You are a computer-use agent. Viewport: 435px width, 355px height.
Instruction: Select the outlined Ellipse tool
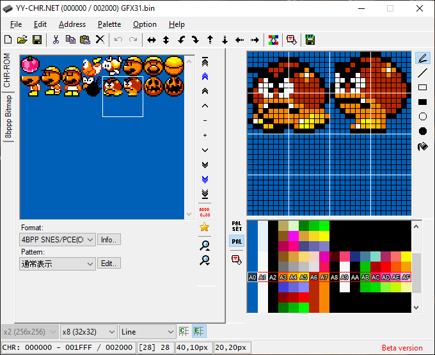(422, 116)
